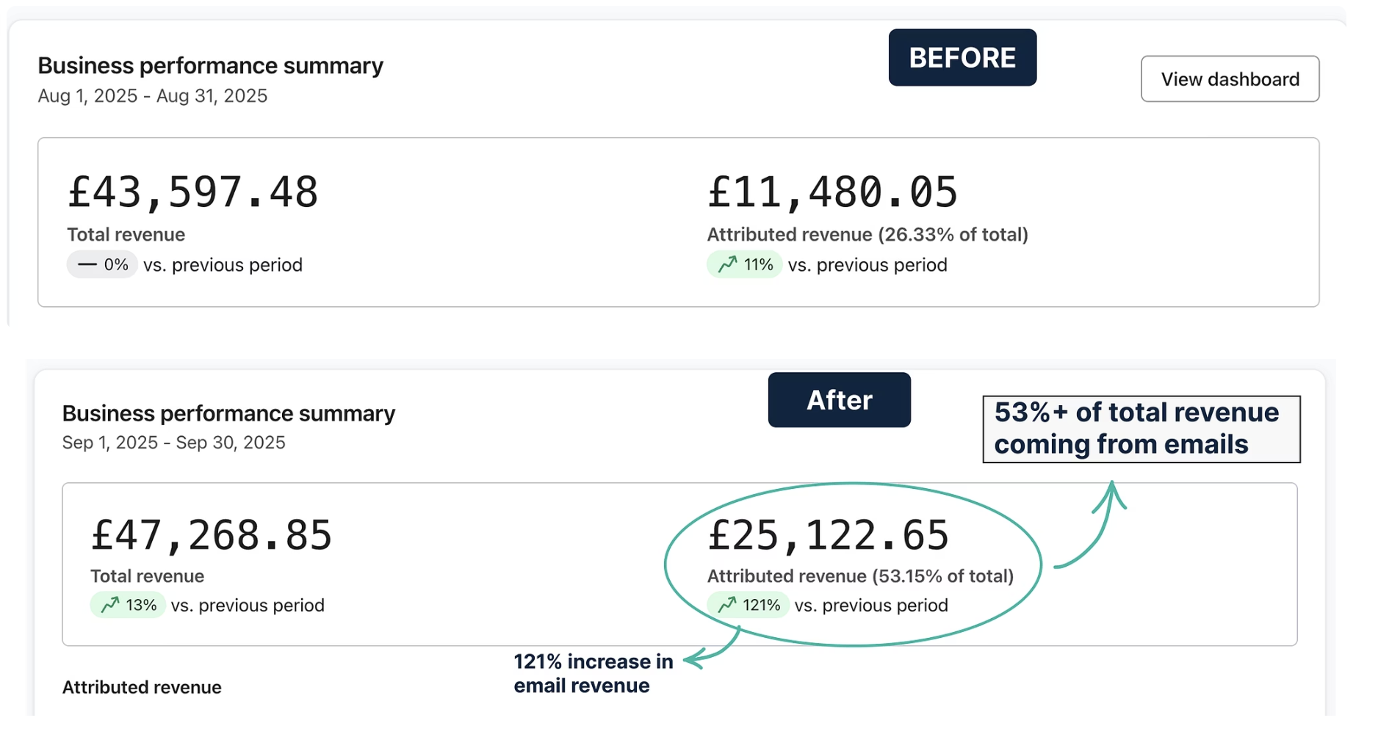Click the £47,268.85 total revenue figure
1378x737 pixels.
[212, 535]
